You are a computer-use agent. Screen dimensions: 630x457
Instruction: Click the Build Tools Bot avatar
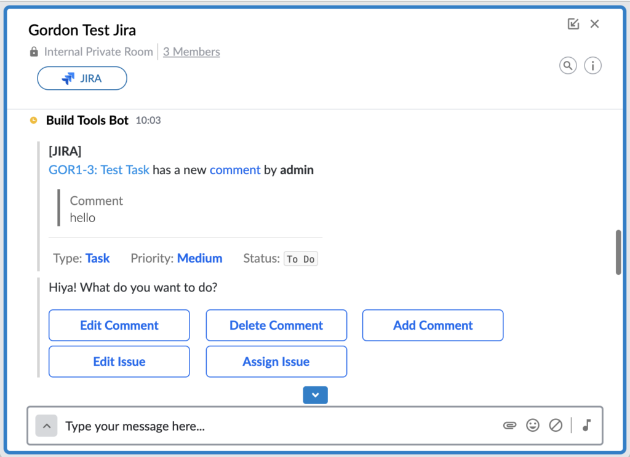[33, 121]
